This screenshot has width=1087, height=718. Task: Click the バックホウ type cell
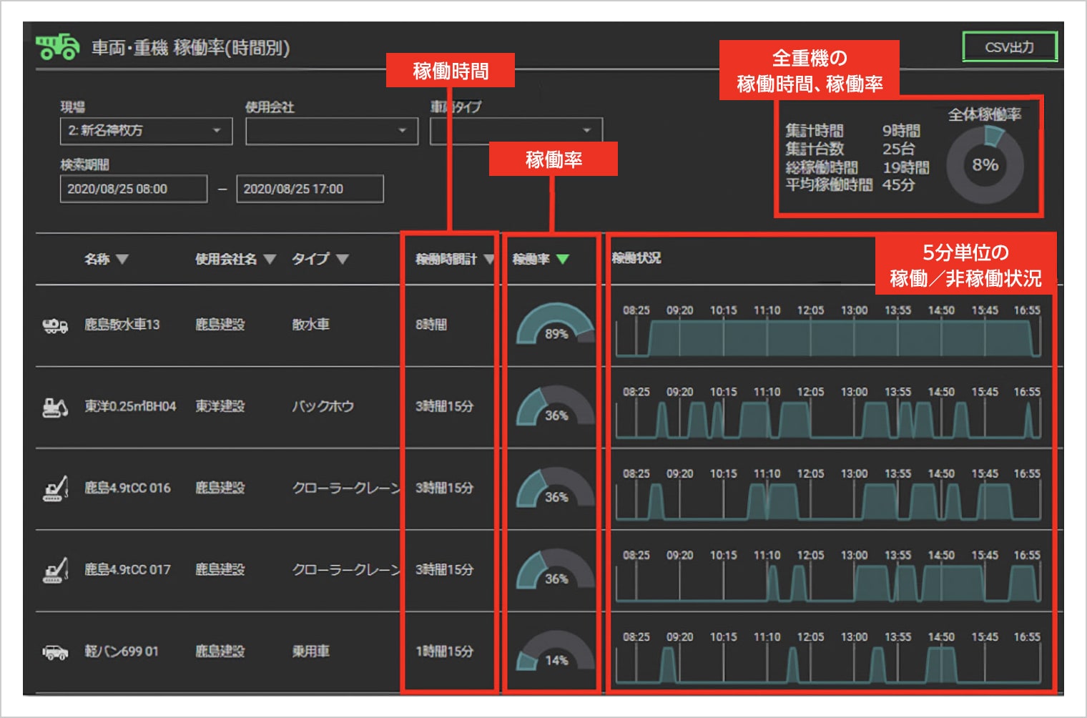click(323, 406)
